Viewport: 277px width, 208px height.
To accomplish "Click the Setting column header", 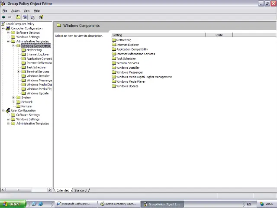I will pos(158,35).
